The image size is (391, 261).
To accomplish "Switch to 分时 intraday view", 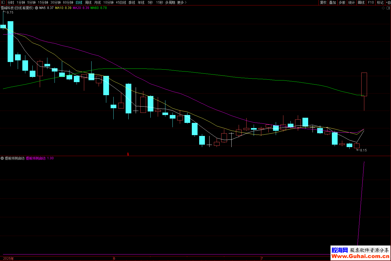I will (11, 2).
